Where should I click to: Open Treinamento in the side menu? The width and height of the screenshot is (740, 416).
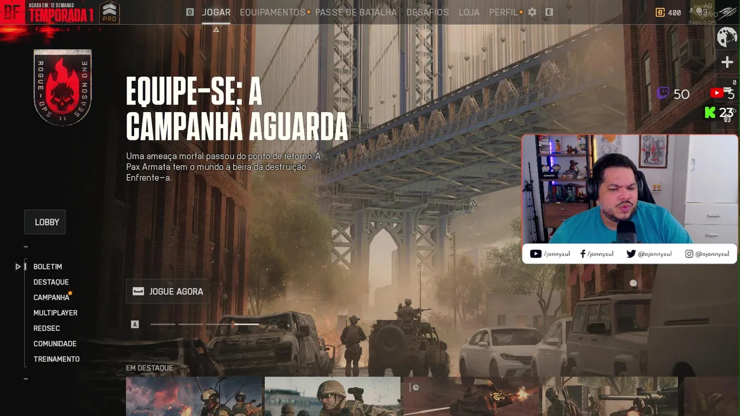point(57,359)
